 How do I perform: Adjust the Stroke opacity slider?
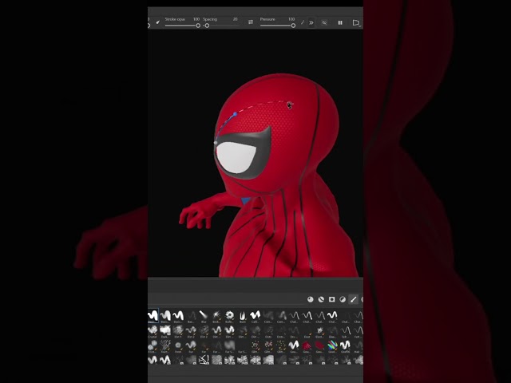point(183,26)
